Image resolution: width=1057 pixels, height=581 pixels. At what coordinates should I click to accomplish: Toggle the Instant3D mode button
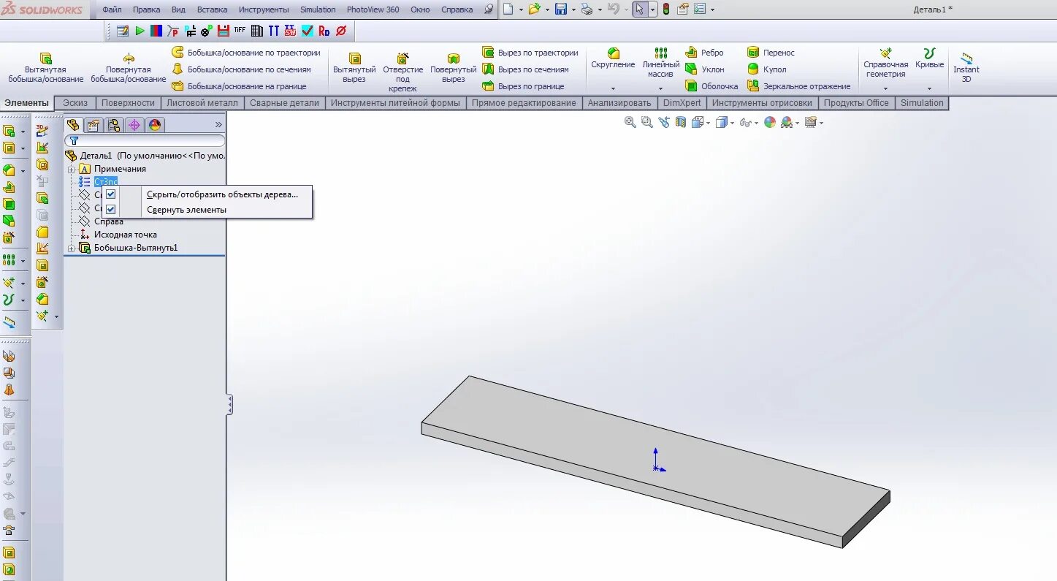[966, 64]
